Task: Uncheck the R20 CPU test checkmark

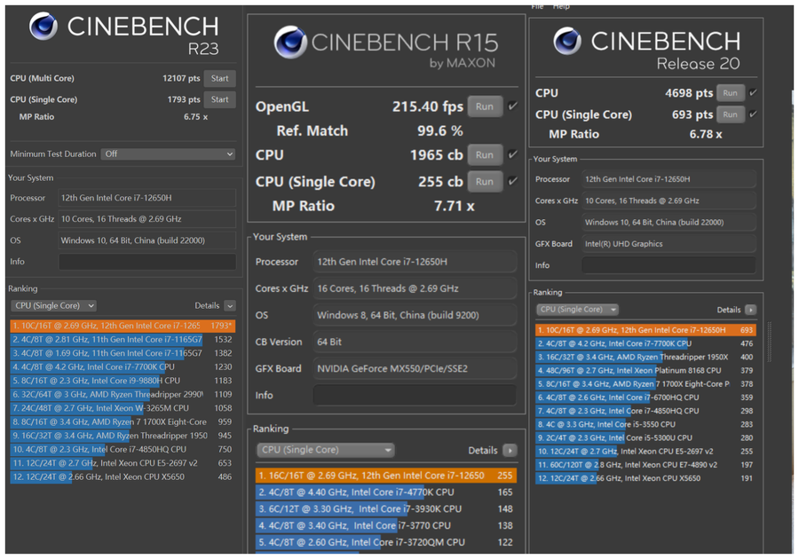Action: (753, 92)
